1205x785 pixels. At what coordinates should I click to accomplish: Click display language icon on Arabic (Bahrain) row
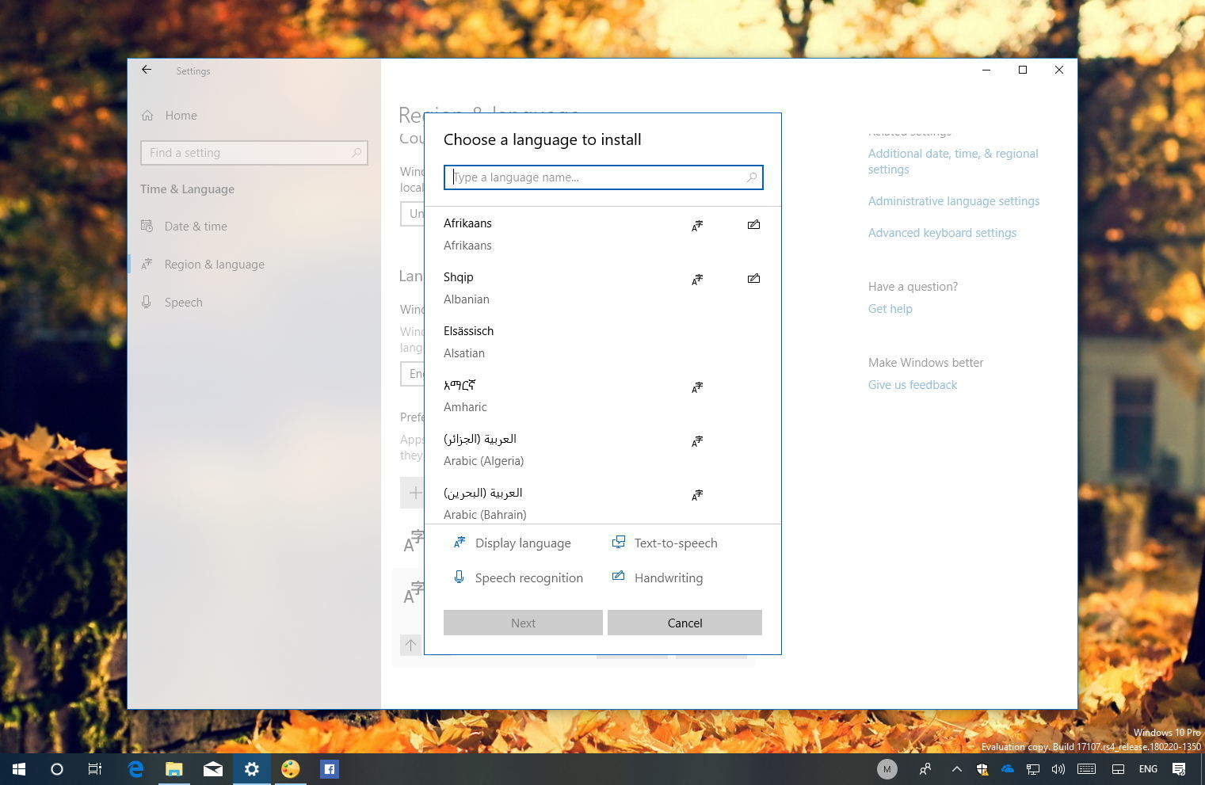[697, 495]
